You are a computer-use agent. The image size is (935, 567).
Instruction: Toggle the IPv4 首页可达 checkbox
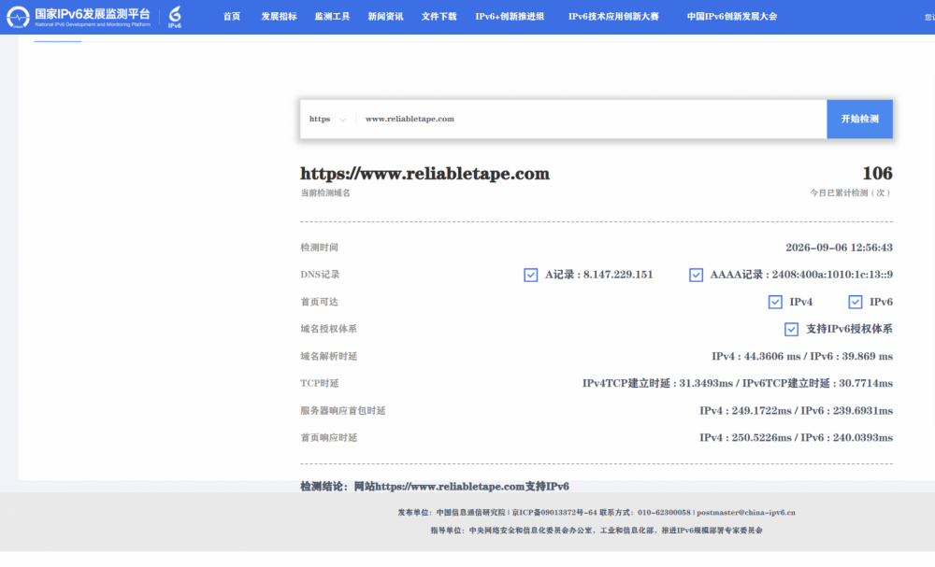pos(775,302)
